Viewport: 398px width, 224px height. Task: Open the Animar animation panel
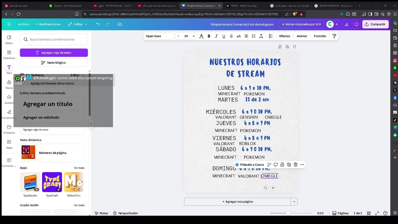[302, 36]
